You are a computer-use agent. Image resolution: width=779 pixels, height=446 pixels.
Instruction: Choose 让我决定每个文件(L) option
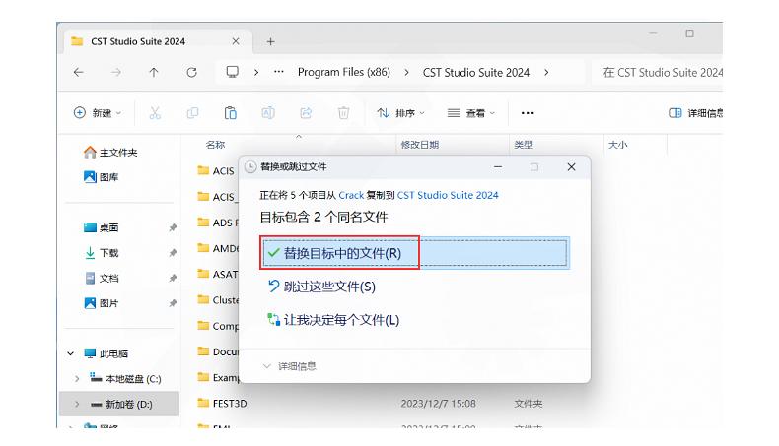tap(333, 320)
